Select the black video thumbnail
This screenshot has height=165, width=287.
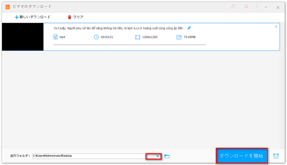pyautogui.click(x=23, y=37)
